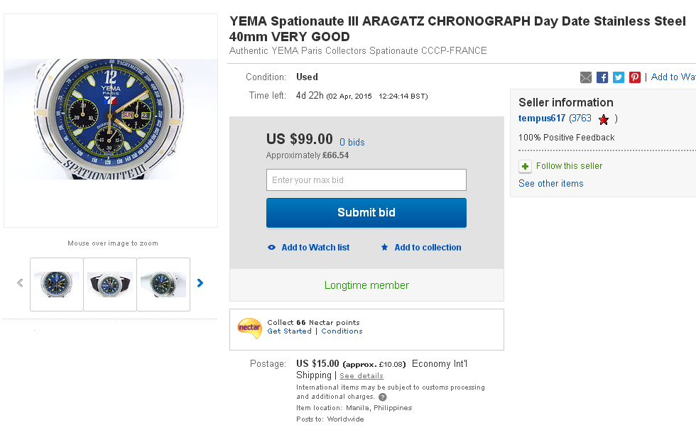Click the 0 bids link
This screenshot has width=696, height=430.
click(352, 143)
